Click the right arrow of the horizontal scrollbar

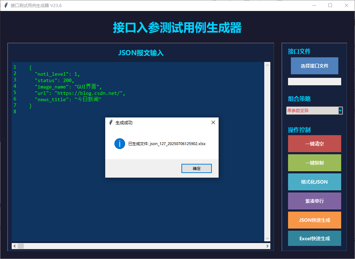coord(267,246)
